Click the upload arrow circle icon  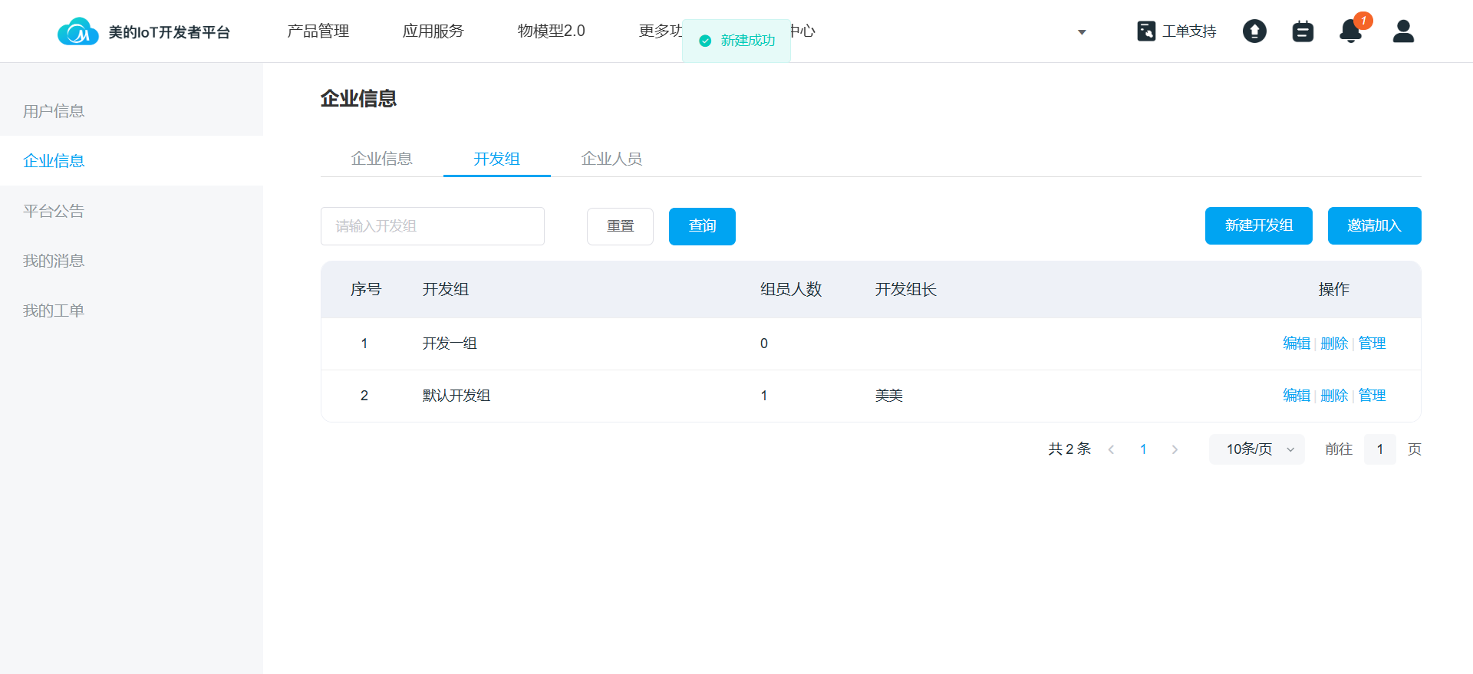(x=1254, y=31)
